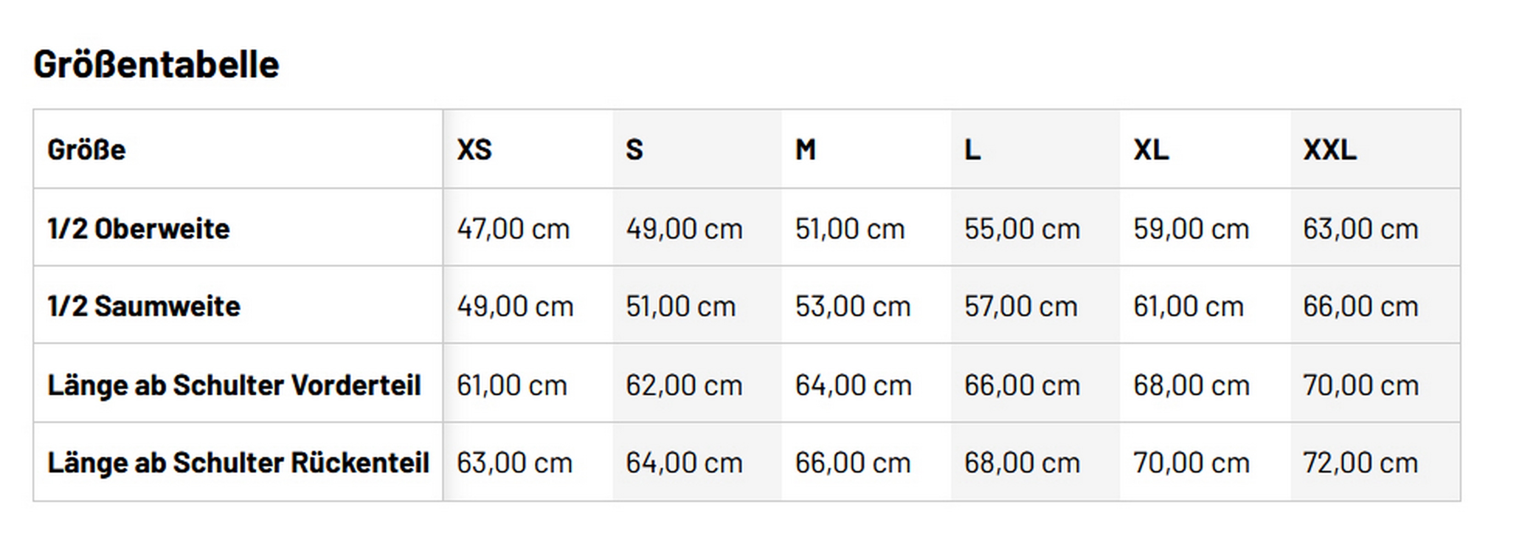This screenshot has height=550, width=1522.
Task: Click the 61,00 cm Saumweite value for XL
Action: tap(1188, 306)
